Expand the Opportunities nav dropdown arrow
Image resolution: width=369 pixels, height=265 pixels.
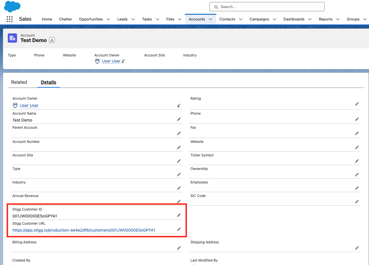tap(108, 19)
